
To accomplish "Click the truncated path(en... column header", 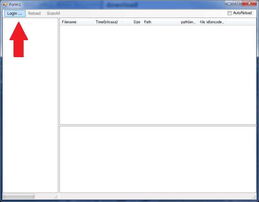I will 189,22.
